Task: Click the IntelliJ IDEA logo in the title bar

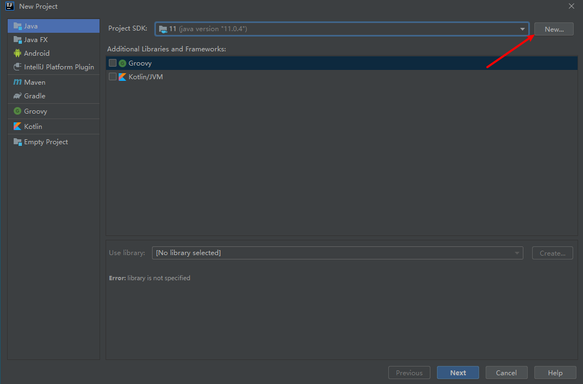Action: [10, 6]
